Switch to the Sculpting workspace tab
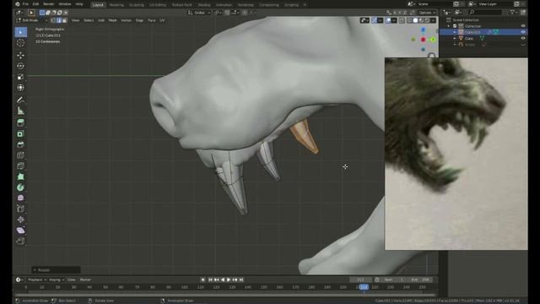Image resolution: width=540 pixels, height=304 pixels. pos(137,5)
